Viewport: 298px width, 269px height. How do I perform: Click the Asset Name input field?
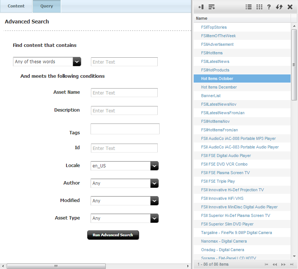click(124, 93)
